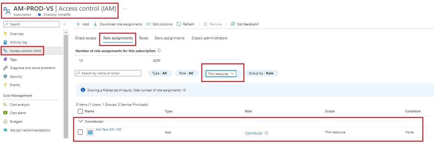
Task: Click the Tags icon in sidebar
Action: point(5,59)
